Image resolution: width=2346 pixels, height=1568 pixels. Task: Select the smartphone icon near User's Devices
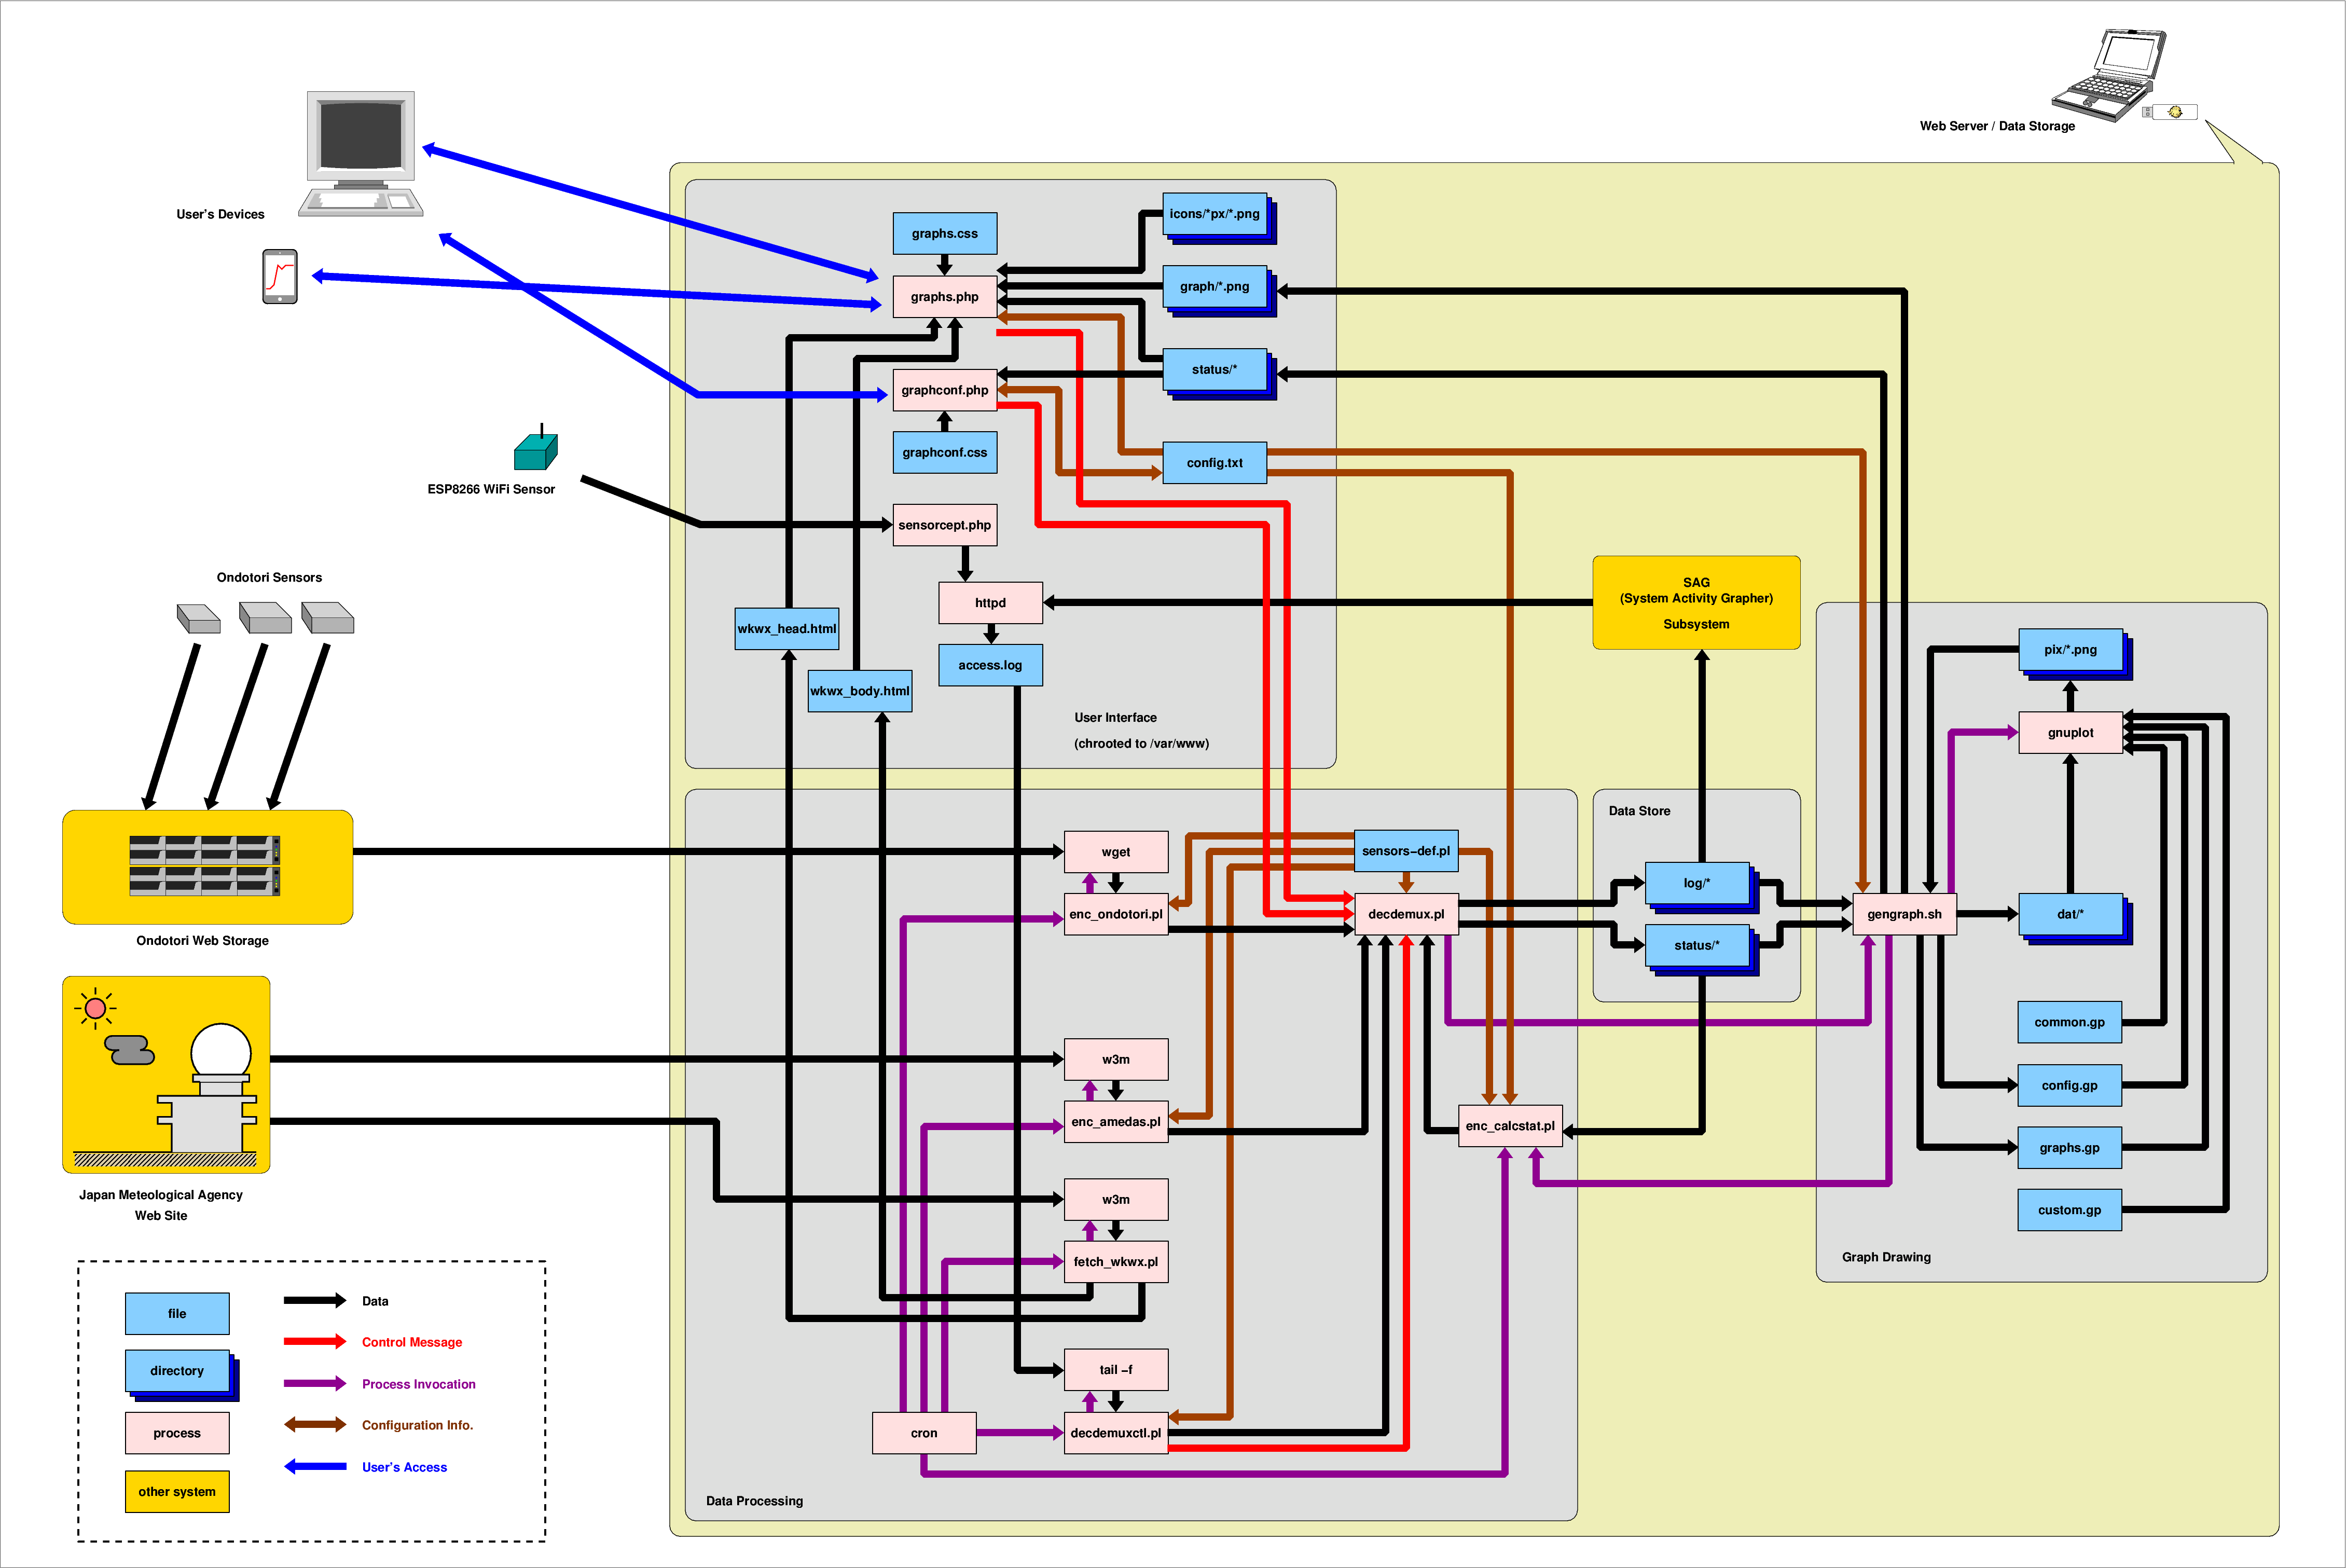[x=280, y=278]
